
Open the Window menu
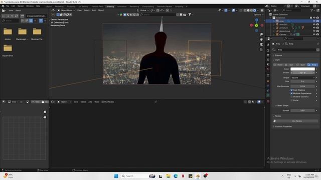point(30,6)
